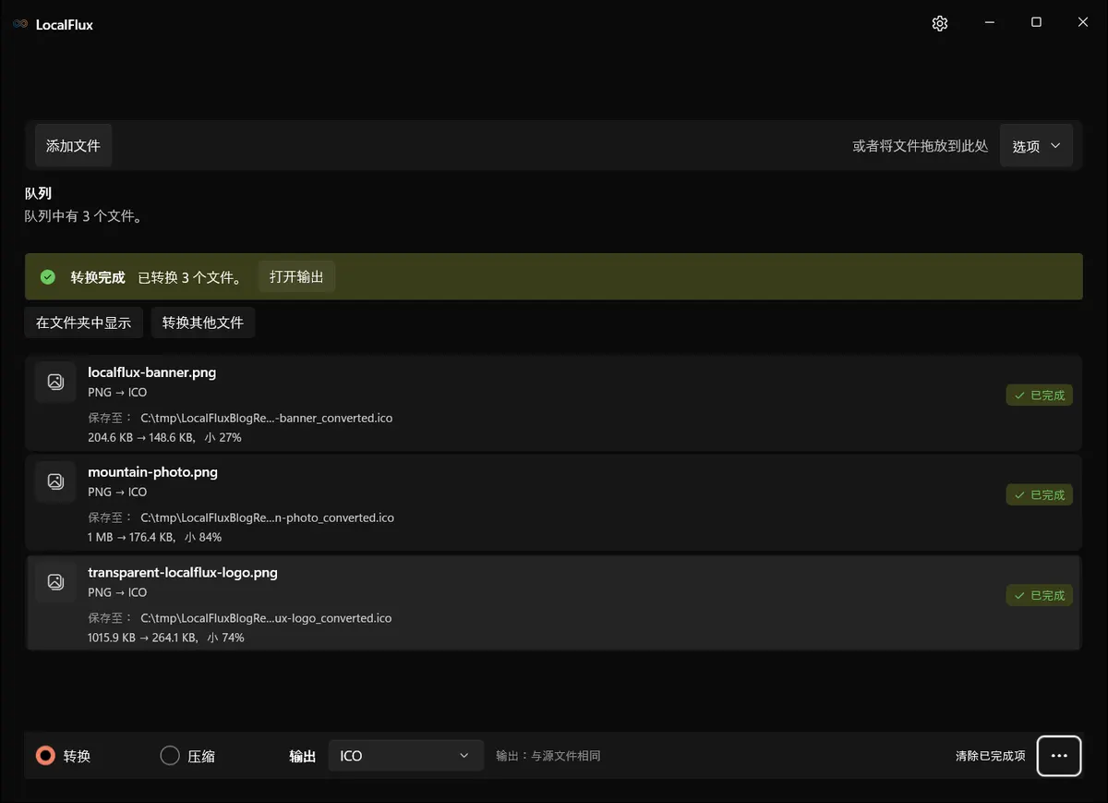This screenshot has width=1108, height=803.
Task: Click 清除已完成项 link
Action: (990, 756)
